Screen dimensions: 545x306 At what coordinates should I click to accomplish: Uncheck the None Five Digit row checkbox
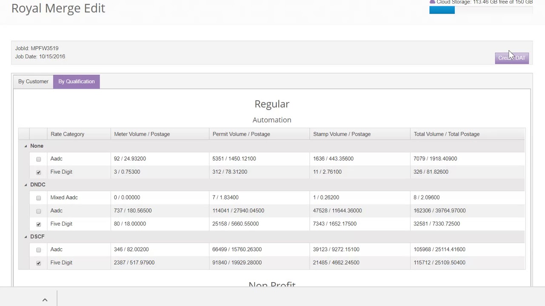click(38, 172)
